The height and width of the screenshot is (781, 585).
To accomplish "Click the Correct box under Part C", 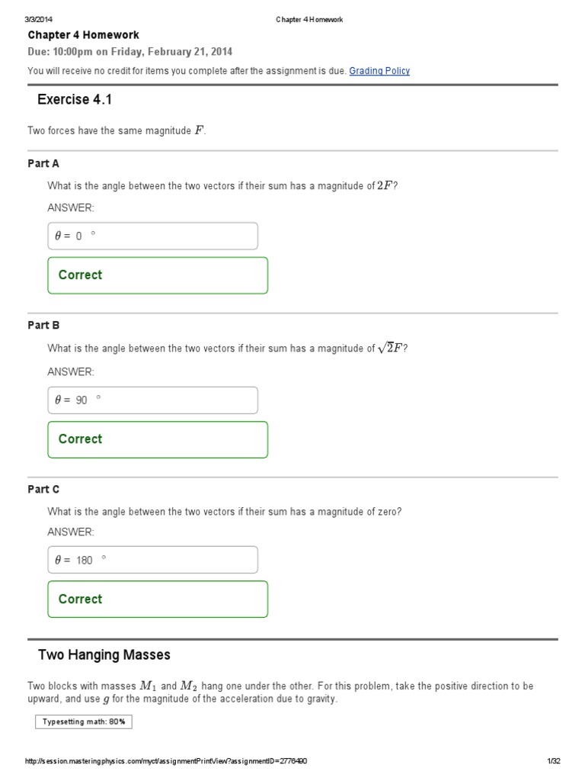I will tap(158, 599).
